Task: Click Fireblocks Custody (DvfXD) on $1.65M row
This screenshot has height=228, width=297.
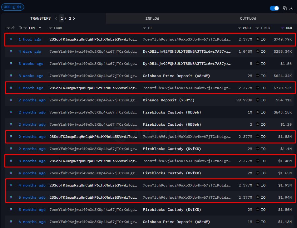Action: pos(172,173)
